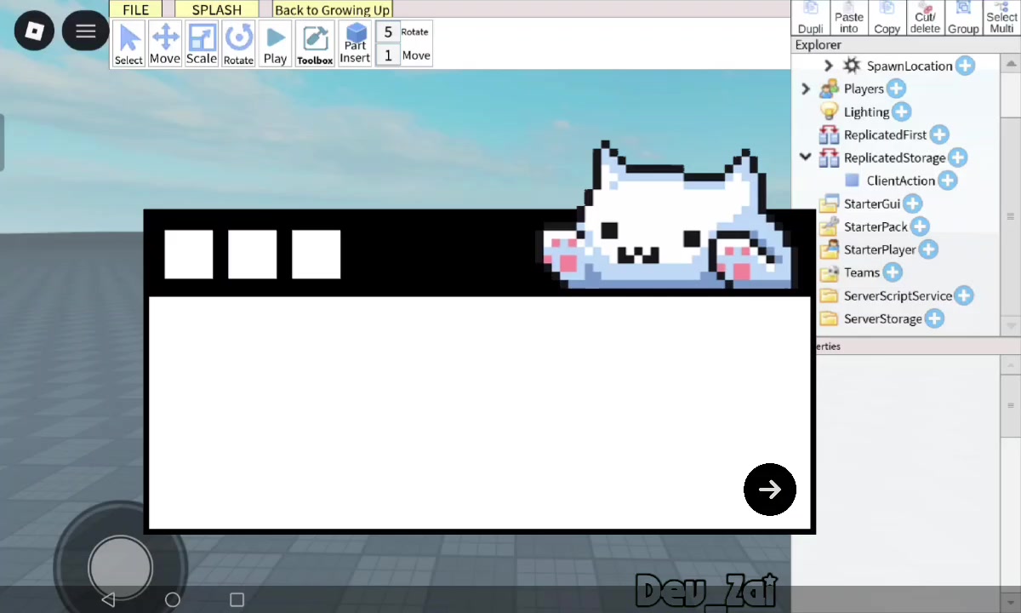1021x613 pixels.
Task: Collapse the ReplicatedStorage node
Action: click(x=806, y=158)
